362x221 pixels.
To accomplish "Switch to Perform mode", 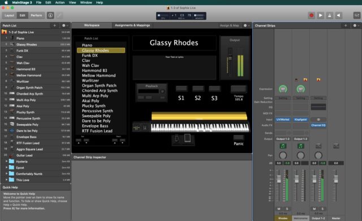I will click(36, 15).
